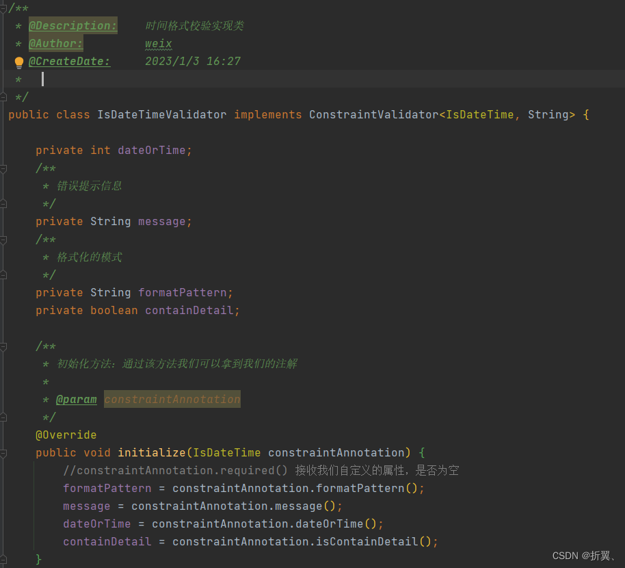The image size is (625, 568).
Task: Click the @Override annotation
Action: click(66, 435)
